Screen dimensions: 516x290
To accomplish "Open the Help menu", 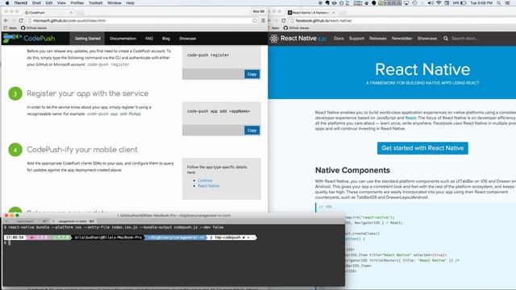I will 131,3.
